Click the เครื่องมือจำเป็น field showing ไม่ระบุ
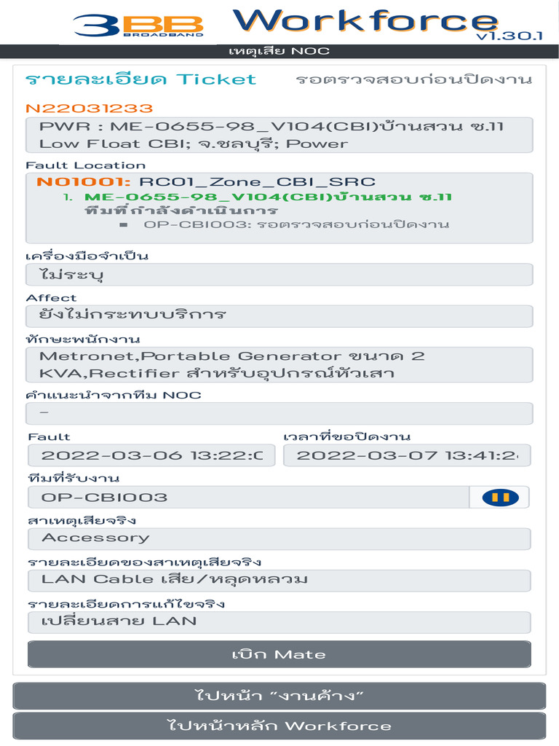Viewport: 559px width, 746px height. [x=279, y=275]
